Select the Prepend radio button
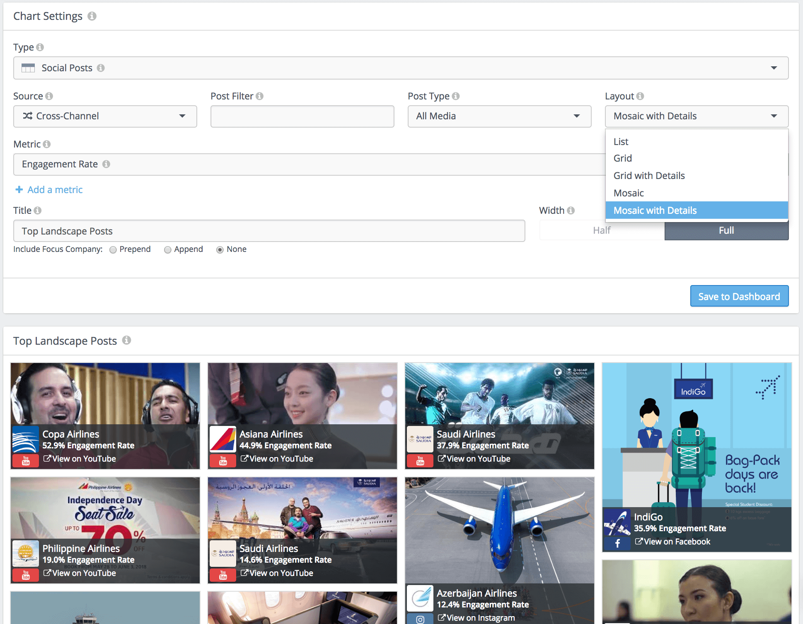Screen dimensions: 803x624 click(x=113, y=250)
